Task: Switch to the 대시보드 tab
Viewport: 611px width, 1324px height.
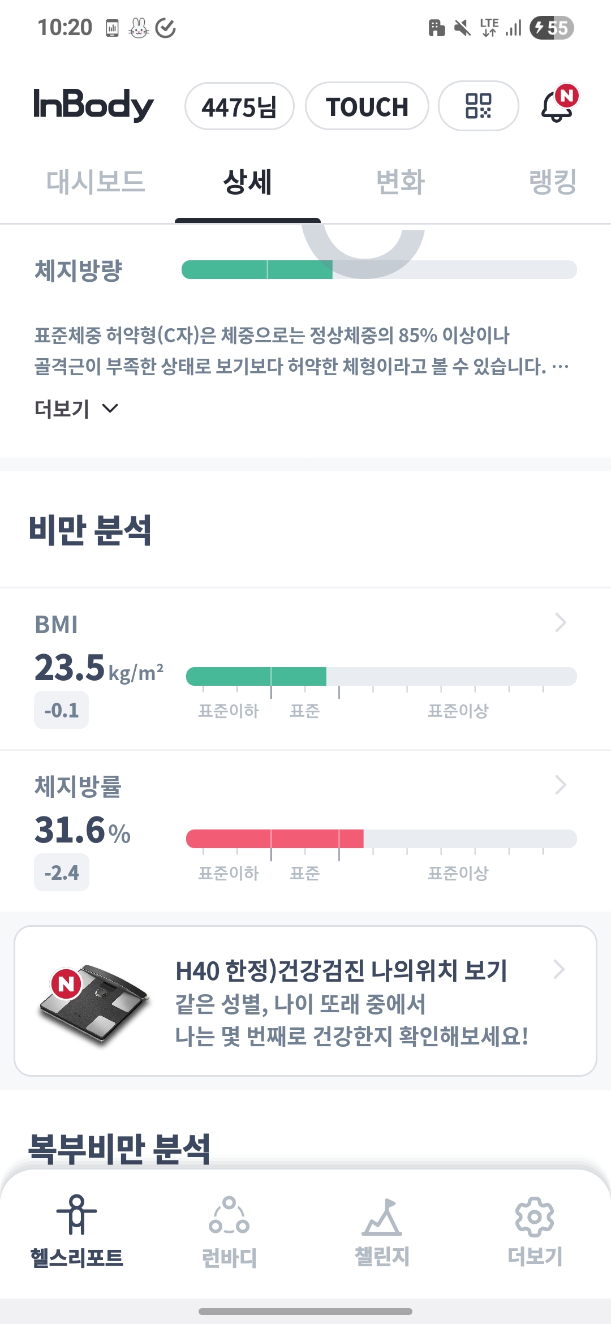Action: (x=96, y=182)
